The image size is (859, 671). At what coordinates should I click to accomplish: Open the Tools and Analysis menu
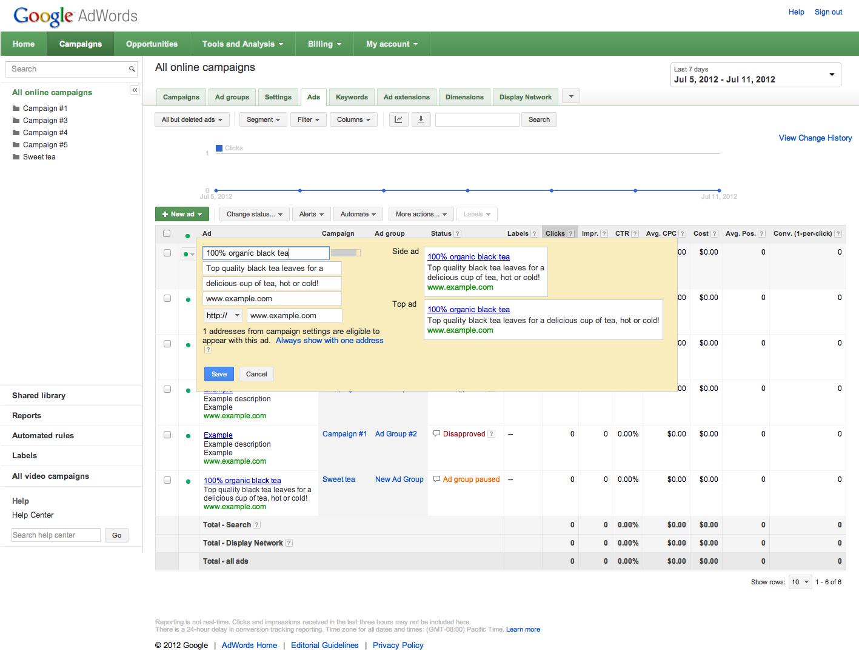(242, 44)
